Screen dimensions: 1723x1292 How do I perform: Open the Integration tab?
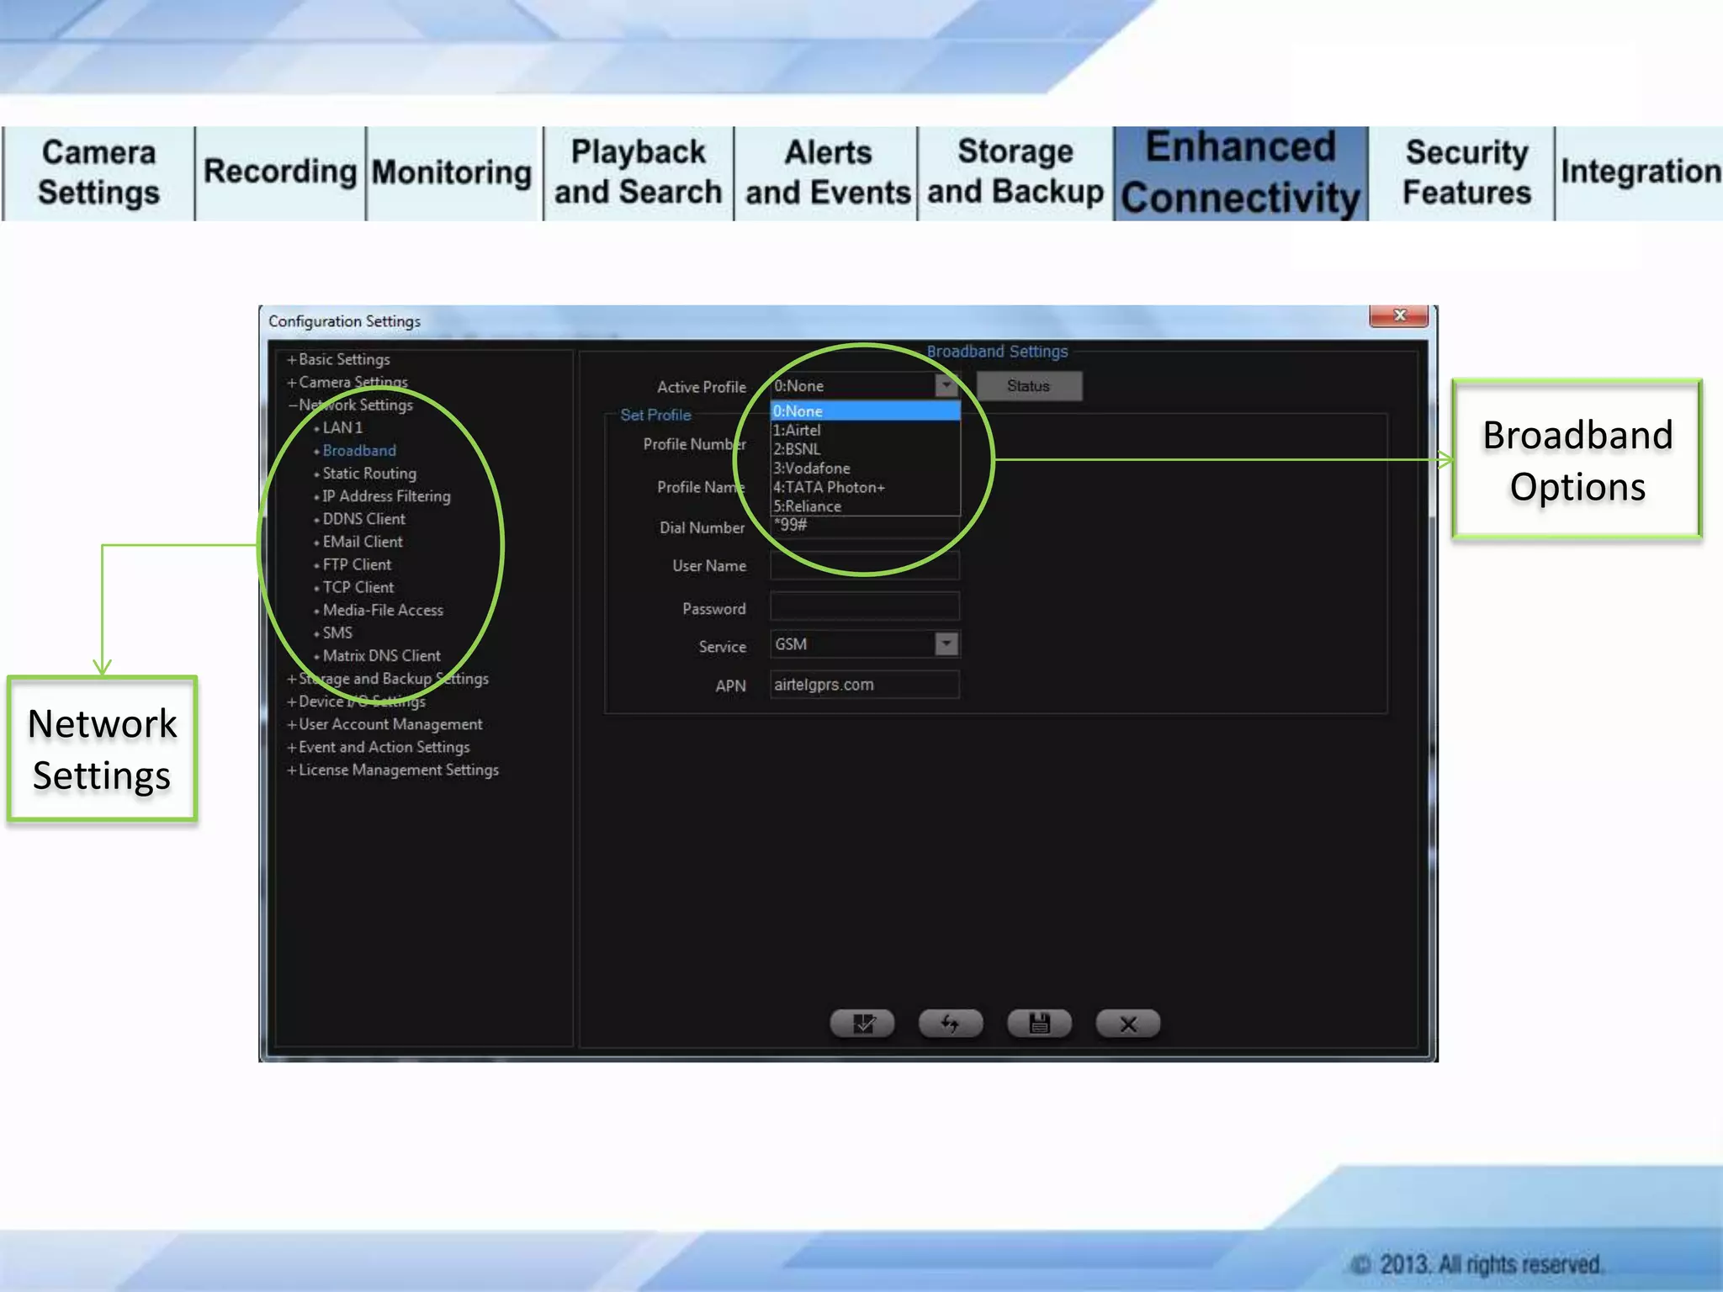[x=1640, y=173]
